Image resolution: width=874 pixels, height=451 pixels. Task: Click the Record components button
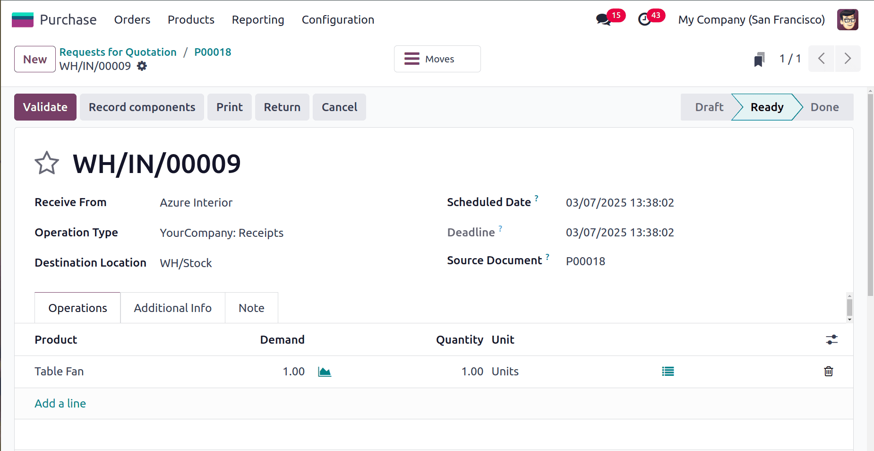pos(142,107)
